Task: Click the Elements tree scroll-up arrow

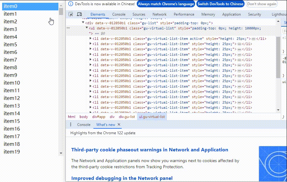Action: (x=278, y=21)
